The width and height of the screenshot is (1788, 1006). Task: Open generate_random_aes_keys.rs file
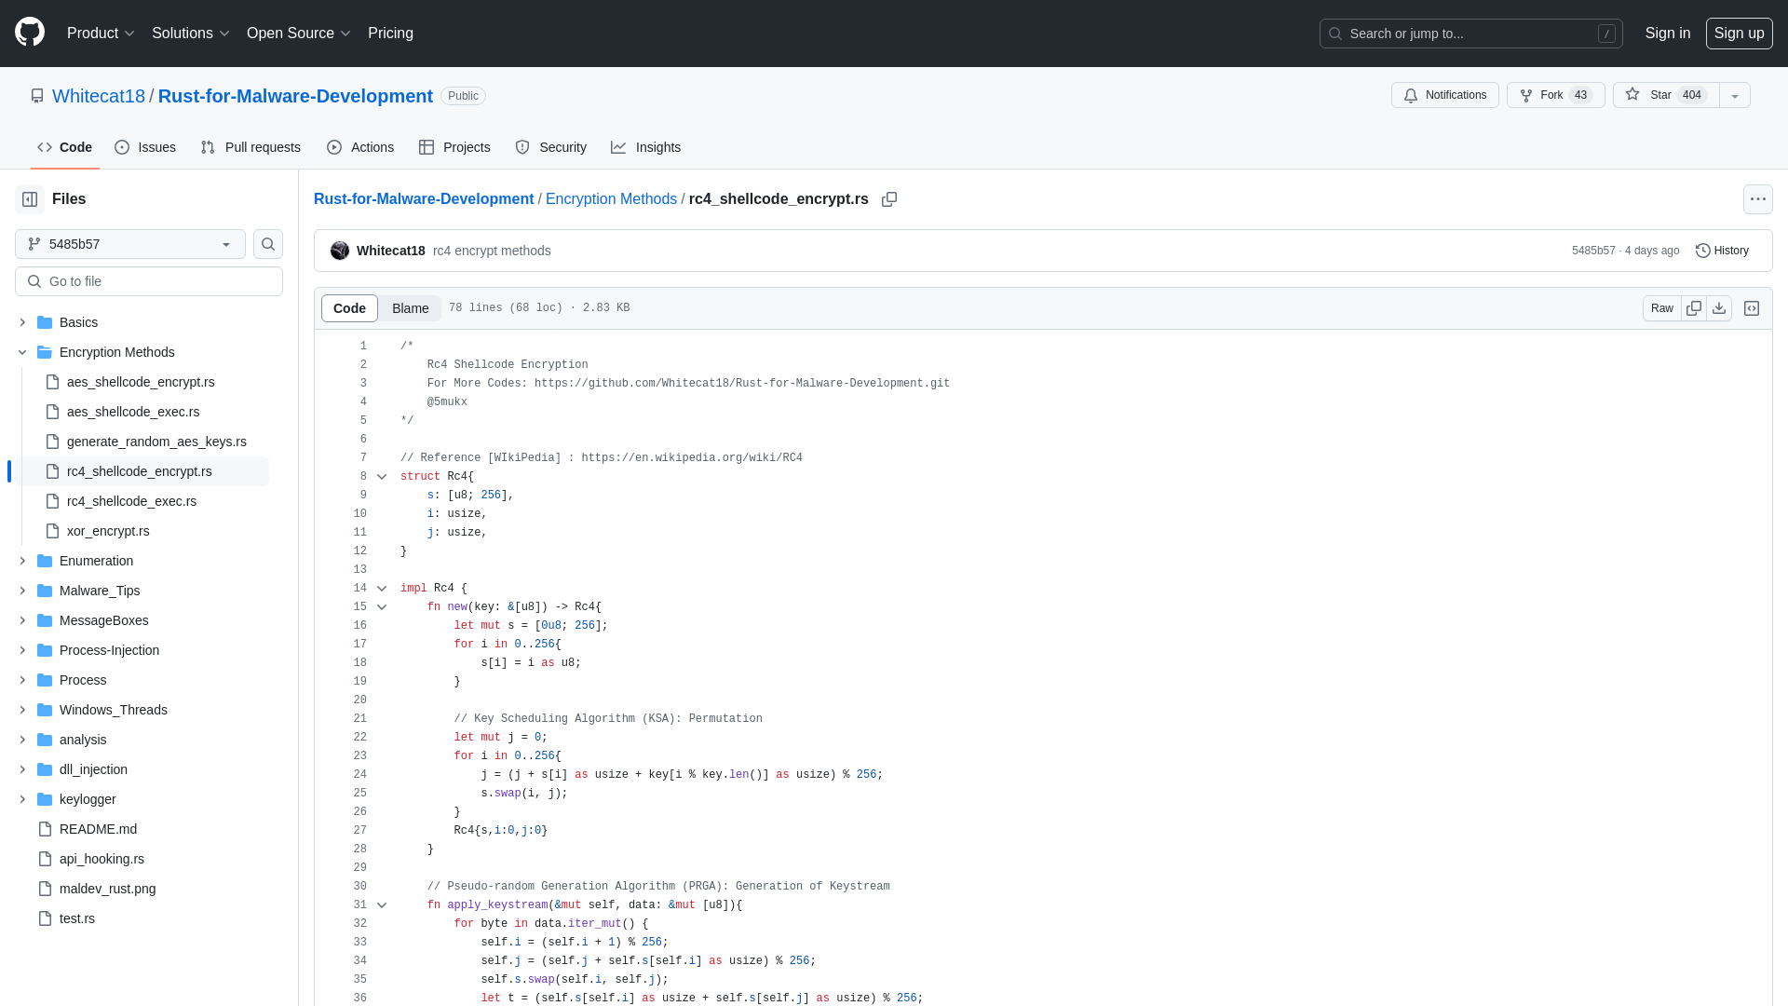156,442
